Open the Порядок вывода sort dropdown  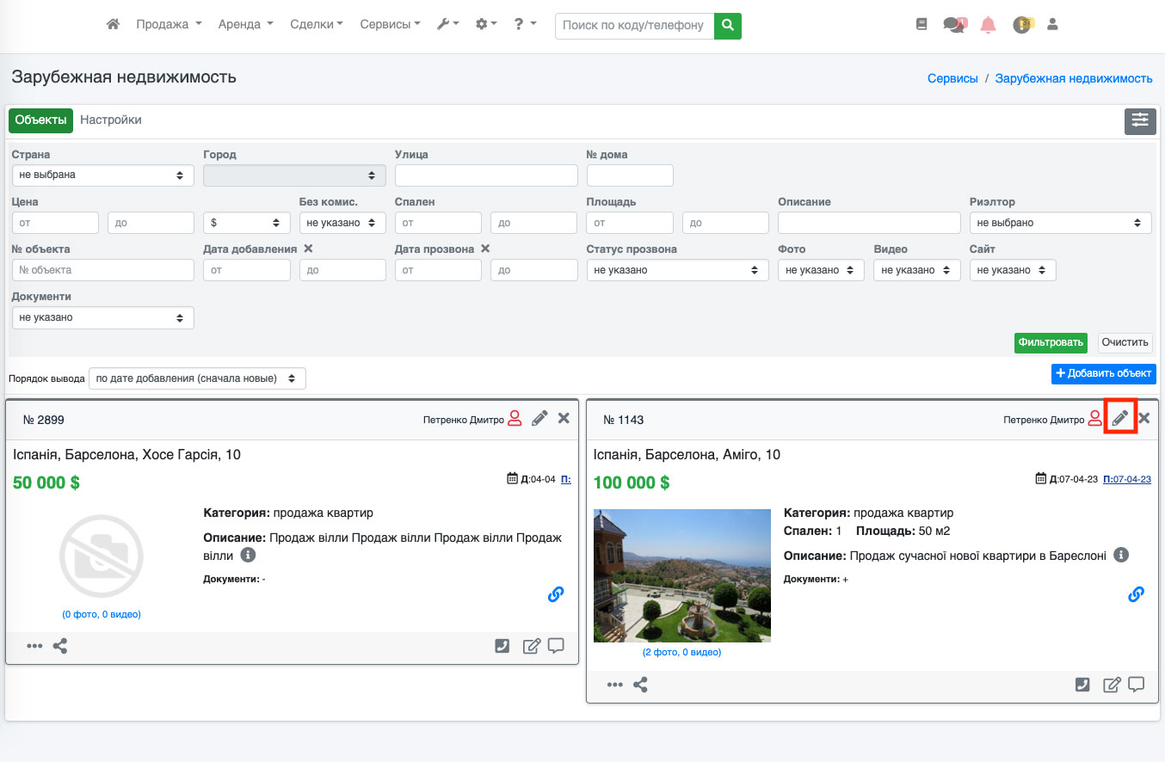click(x=196, y=378)
